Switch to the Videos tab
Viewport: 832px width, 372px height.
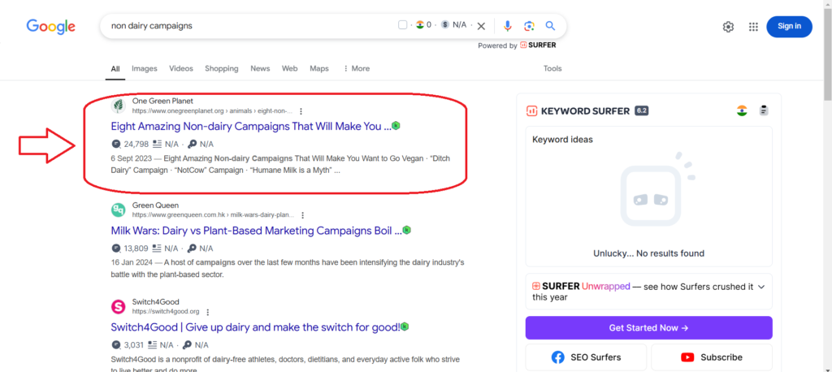click(x=181, y=68)
